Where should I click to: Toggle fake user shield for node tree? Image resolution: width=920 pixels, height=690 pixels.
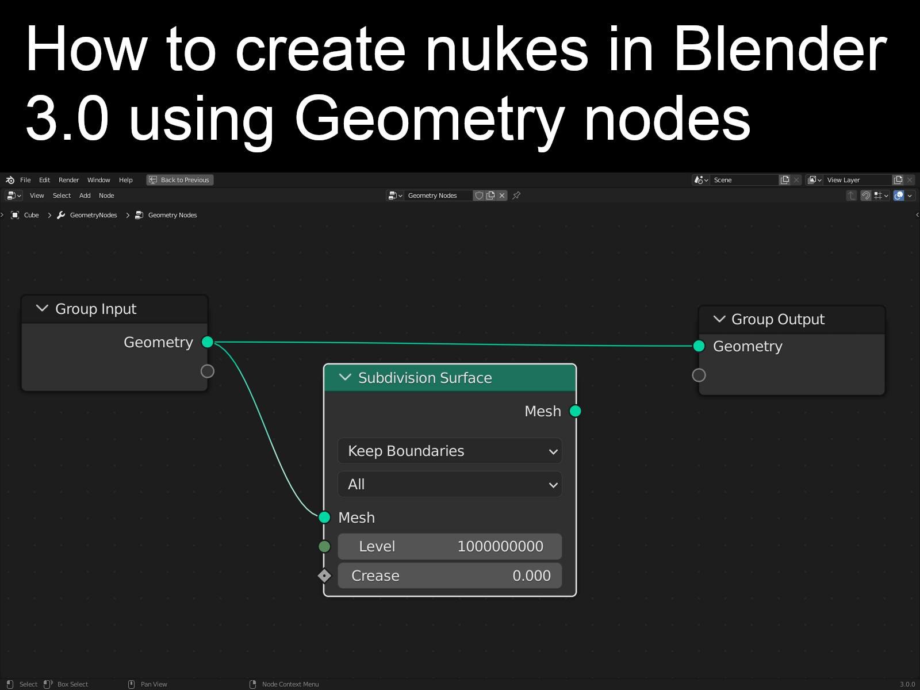coord(479,195)
